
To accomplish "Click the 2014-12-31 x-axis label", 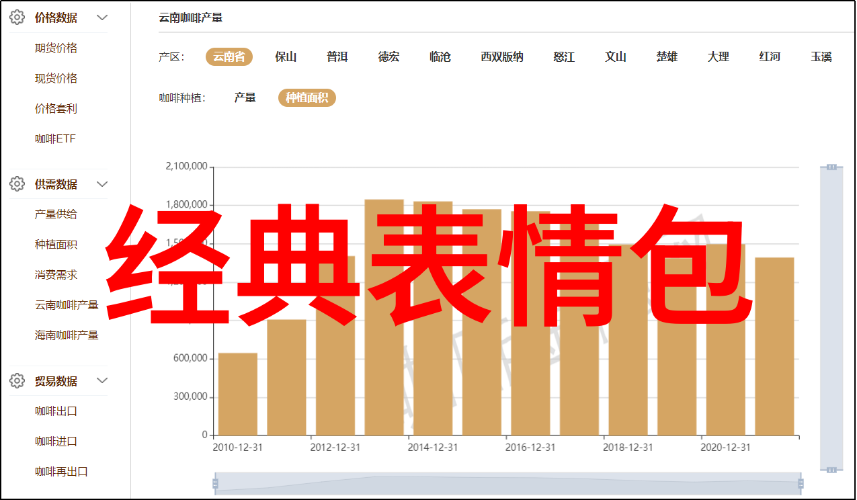I will pos(433,447).
